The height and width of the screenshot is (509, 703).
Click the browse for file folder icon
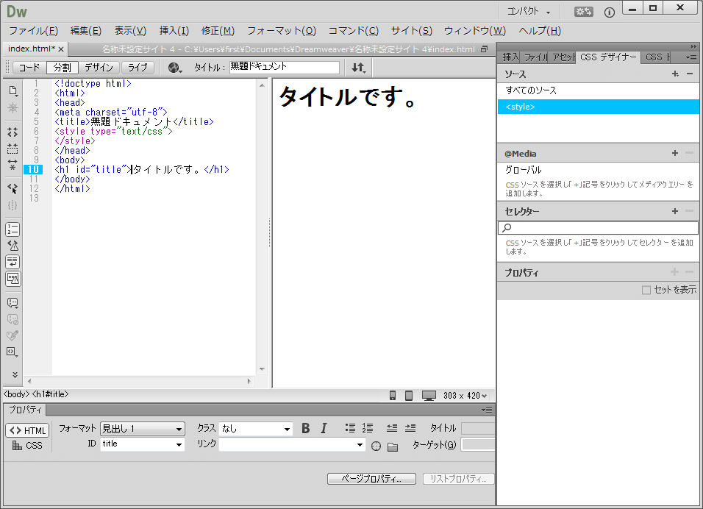point(393,446)
